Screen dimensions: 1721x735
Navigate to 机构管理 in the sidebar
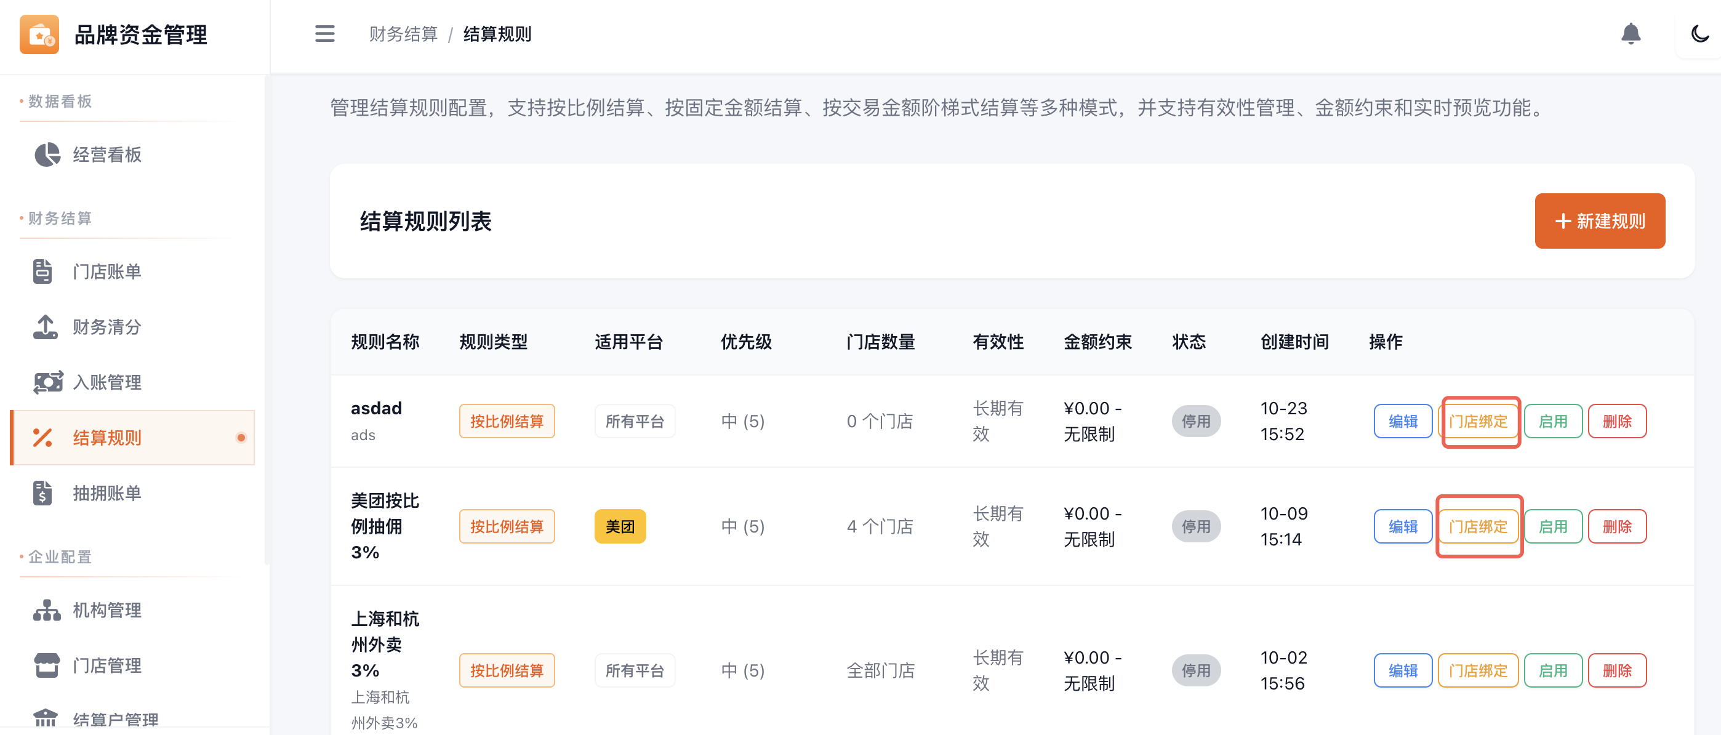click(x=107, y=611)
